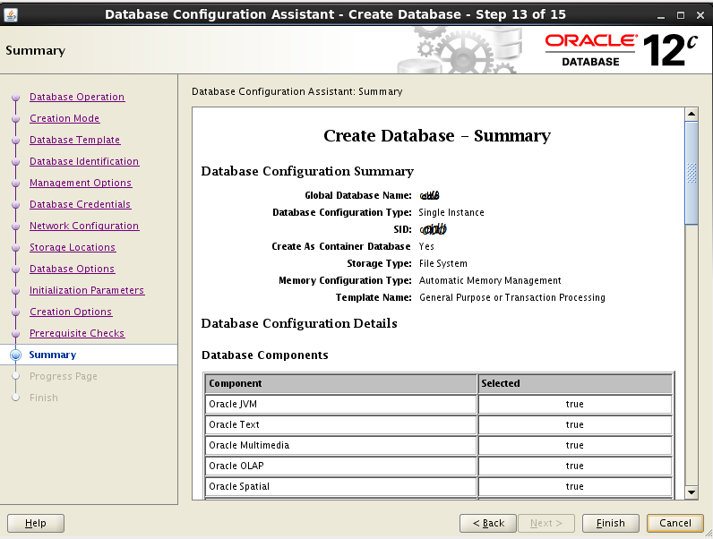The image size is (713, 539).
Task: Open the Network Configuration step
Action: tap(84, 226)
